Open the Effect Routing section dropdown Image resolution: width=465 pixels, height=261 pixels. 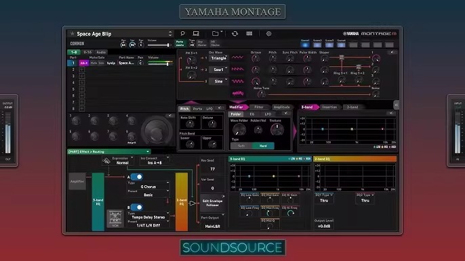109,151
